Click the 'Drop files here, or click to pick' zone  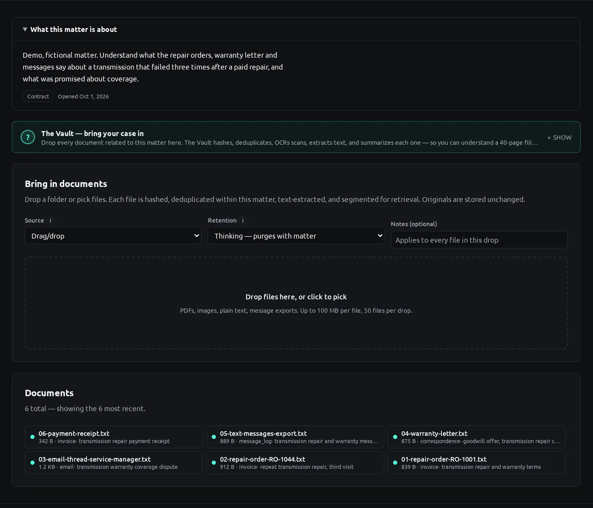296,303
